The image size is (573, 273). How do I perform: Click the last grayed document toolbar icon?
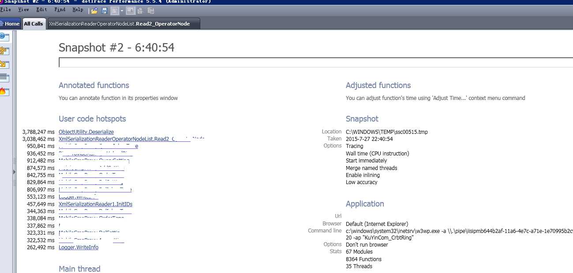[x=151, y=11]
